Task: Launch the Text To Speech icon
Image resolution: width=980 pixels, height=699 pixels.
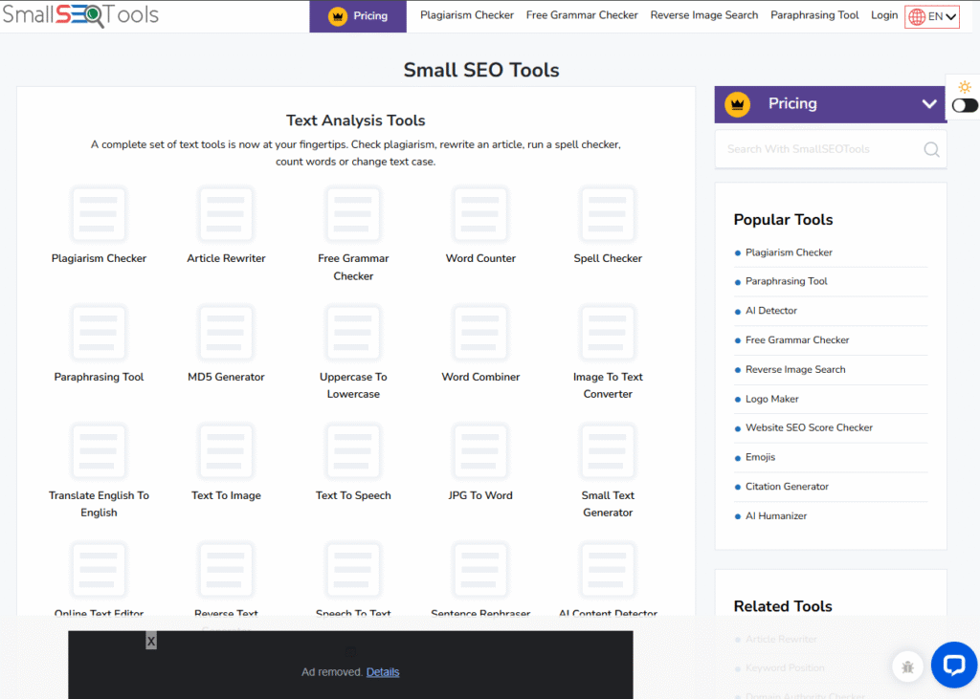Action: (353, 451)
